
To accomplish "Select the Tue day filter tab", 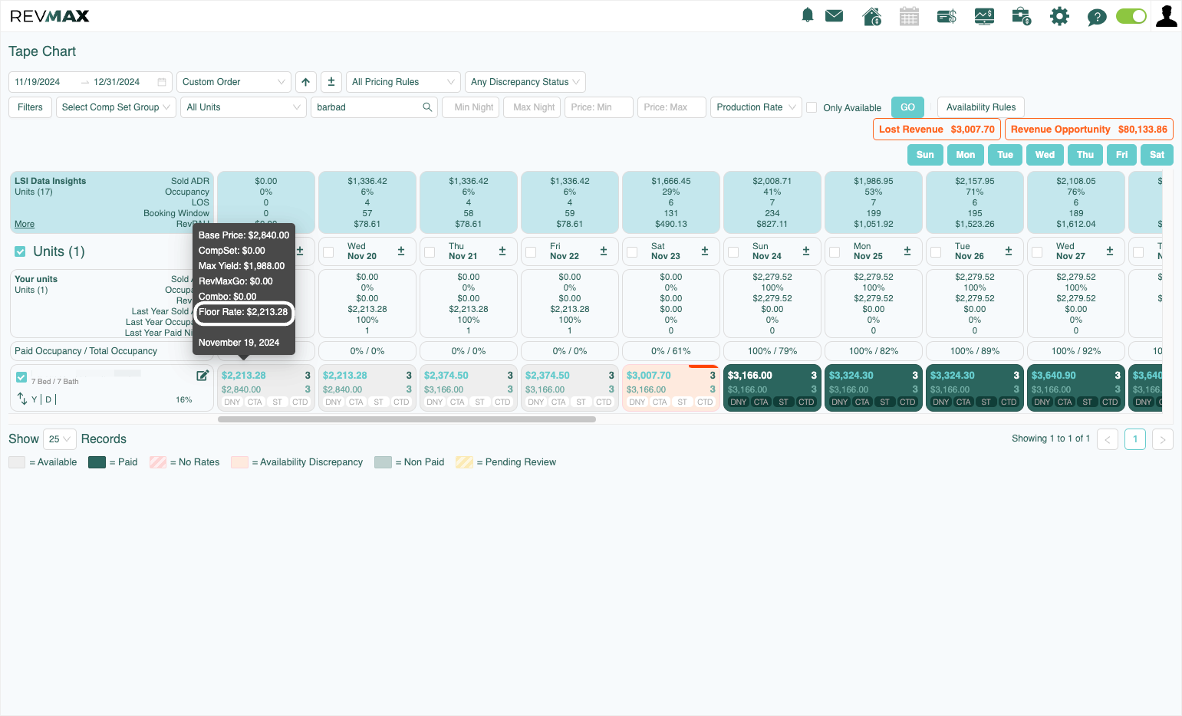I will tap(1005, 155).
